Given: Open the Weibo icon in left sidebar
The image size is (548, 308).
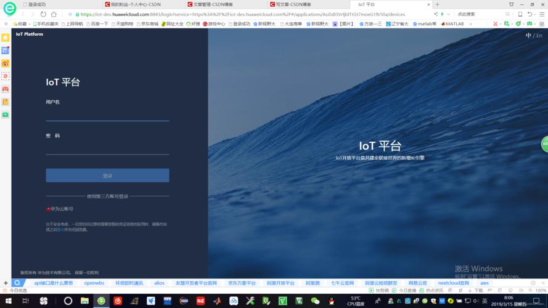Looking at the screenshot, I should click(x=6, y=63).
